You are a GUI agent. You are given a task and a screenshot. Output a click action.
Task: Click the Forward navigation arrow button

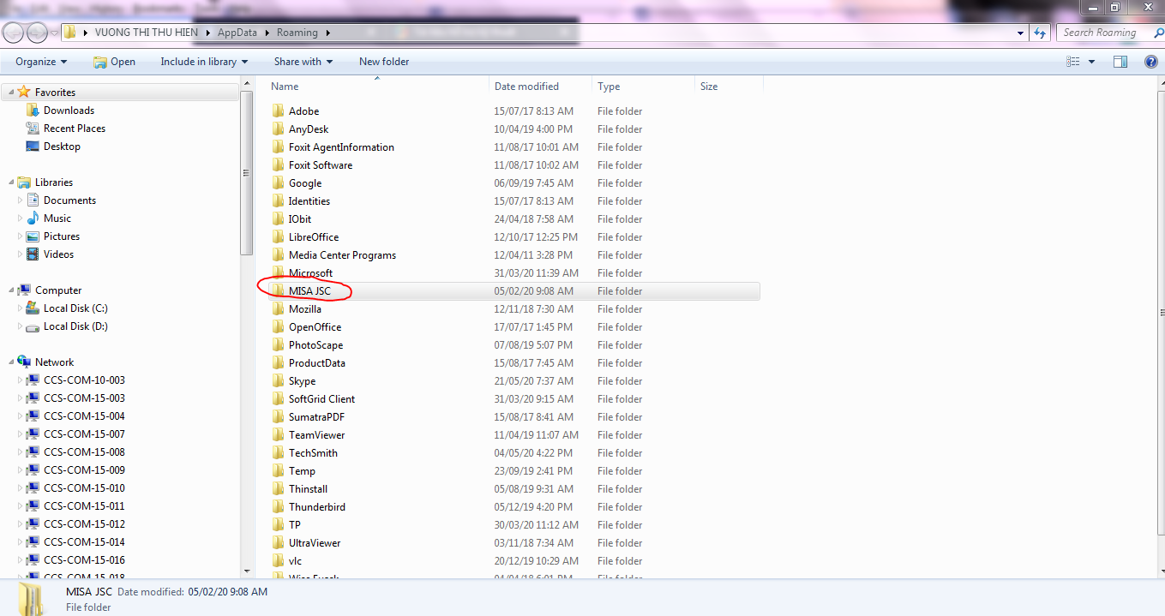(x=37, y=33)
